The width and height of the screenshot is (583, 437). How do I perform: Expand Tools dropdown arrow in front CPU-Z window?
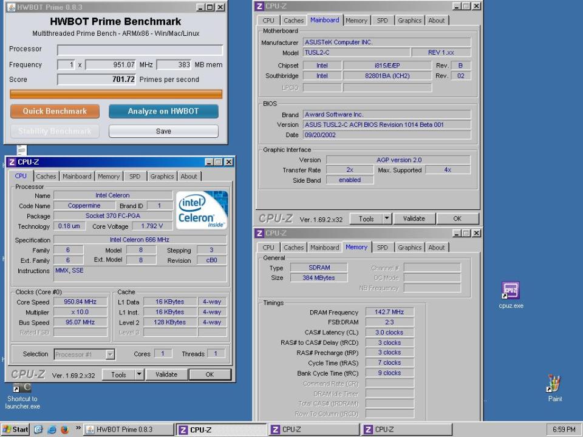[x=139, y=374]
